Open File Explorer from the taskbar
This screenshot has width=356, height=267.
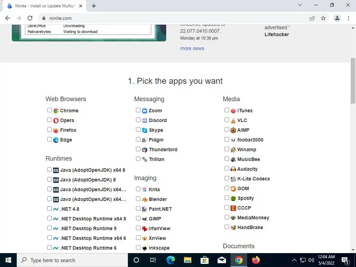coord(187,260)
